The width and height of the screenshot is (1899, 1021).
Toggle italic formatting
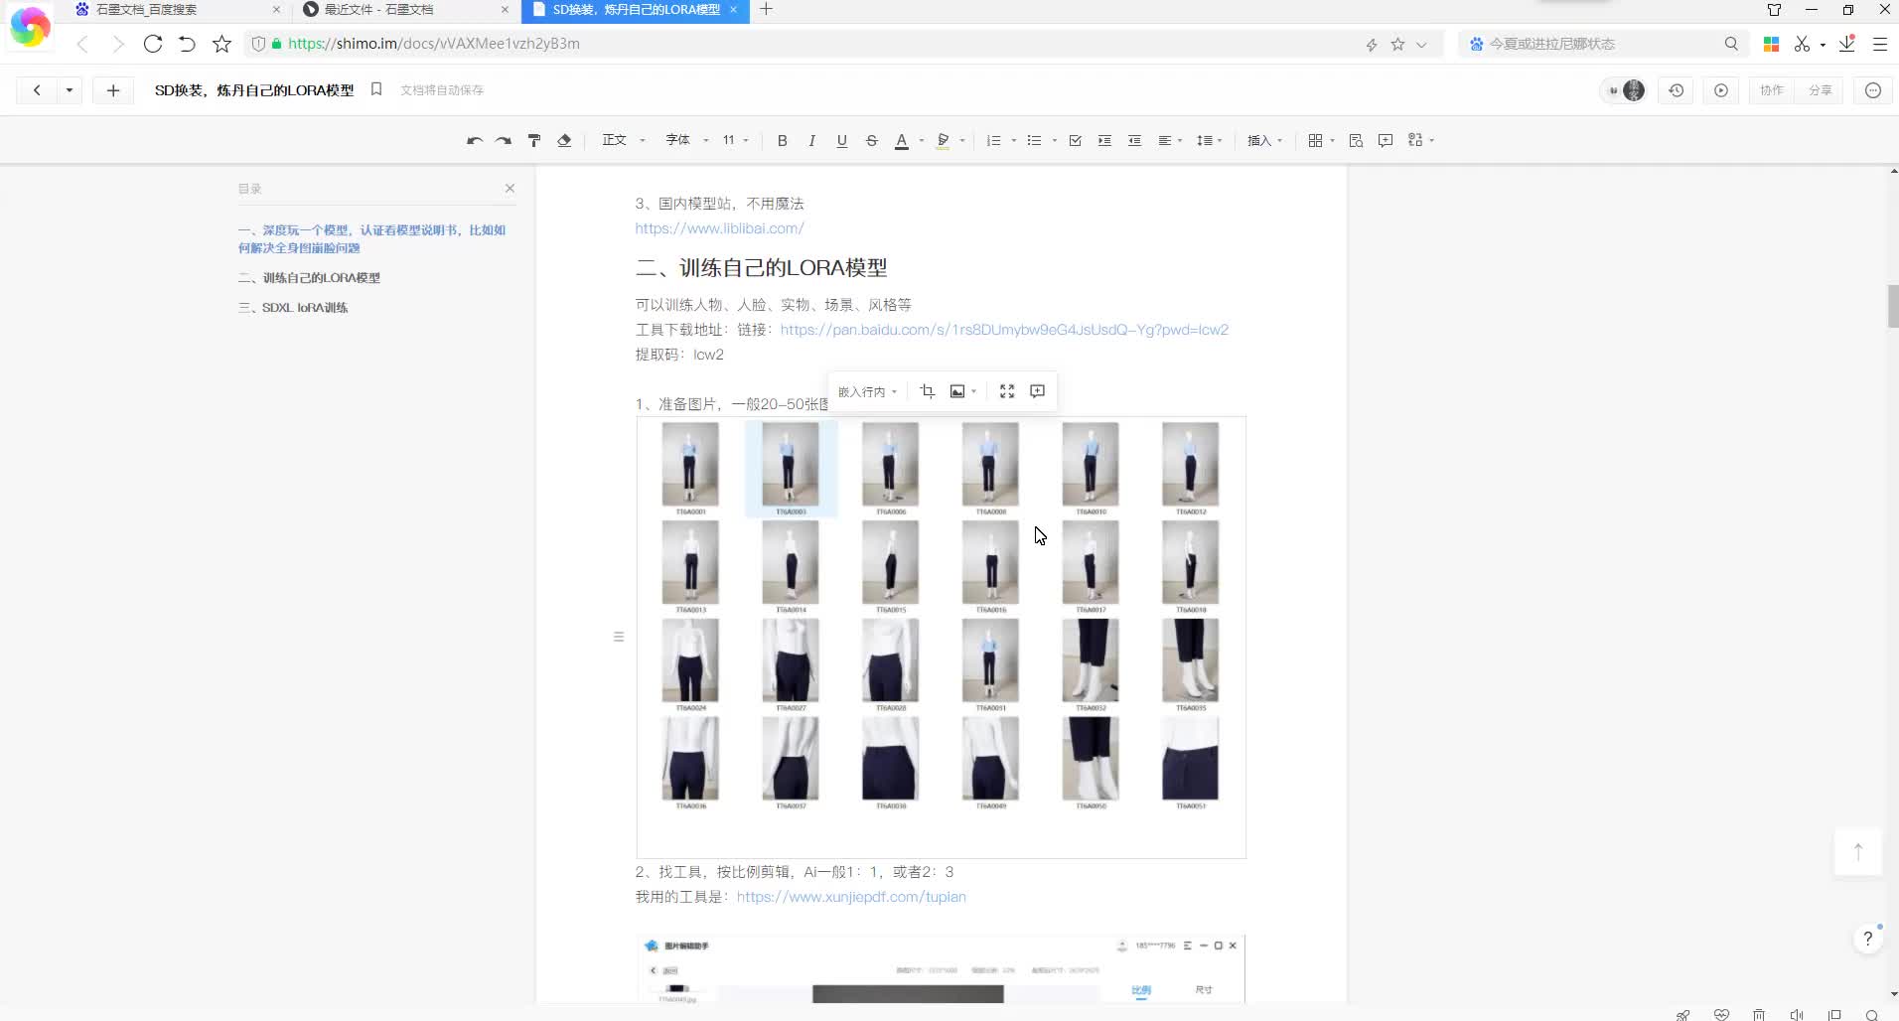click(811, 140)
